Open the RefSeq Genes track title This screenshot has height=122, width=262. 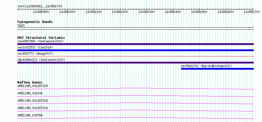click(30, 82)
